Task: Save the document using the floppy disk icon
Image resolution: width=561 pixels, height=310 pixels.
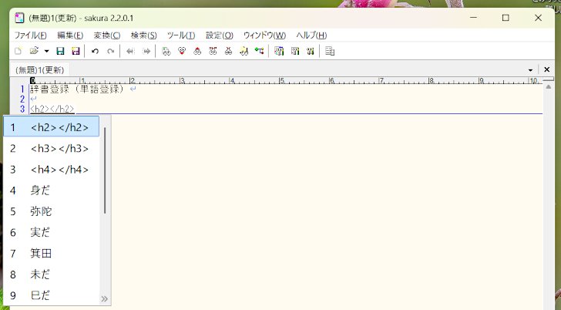Action: coord(60,52)
